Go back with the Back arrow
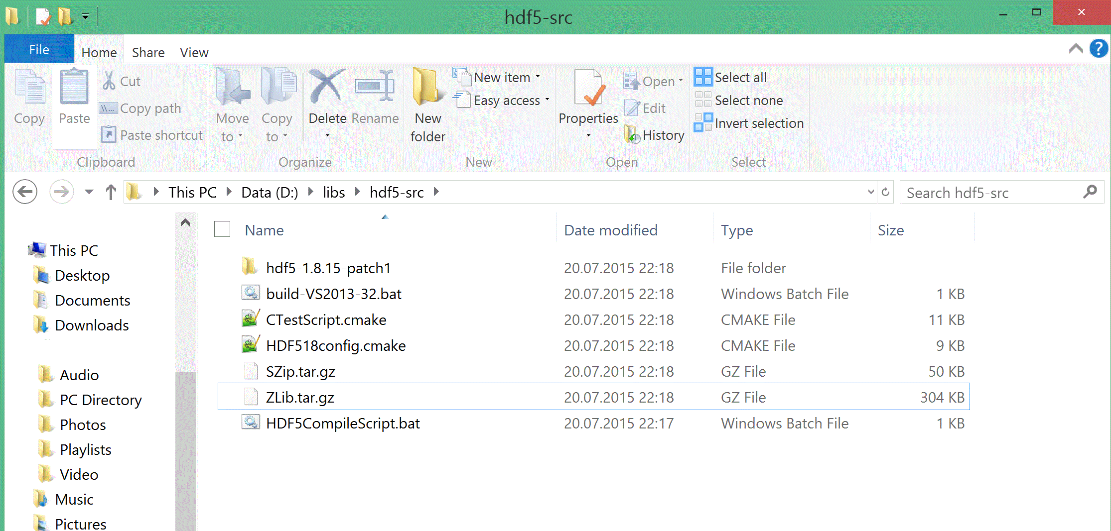Screen dimensions: 1111x531 click(x=25, y=192)
